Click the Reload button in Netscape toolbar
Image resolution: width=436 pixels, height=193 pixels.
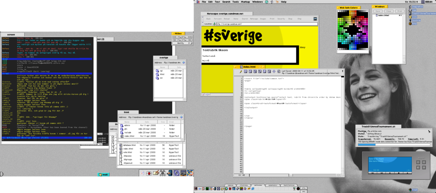click(x=225, y=19)
